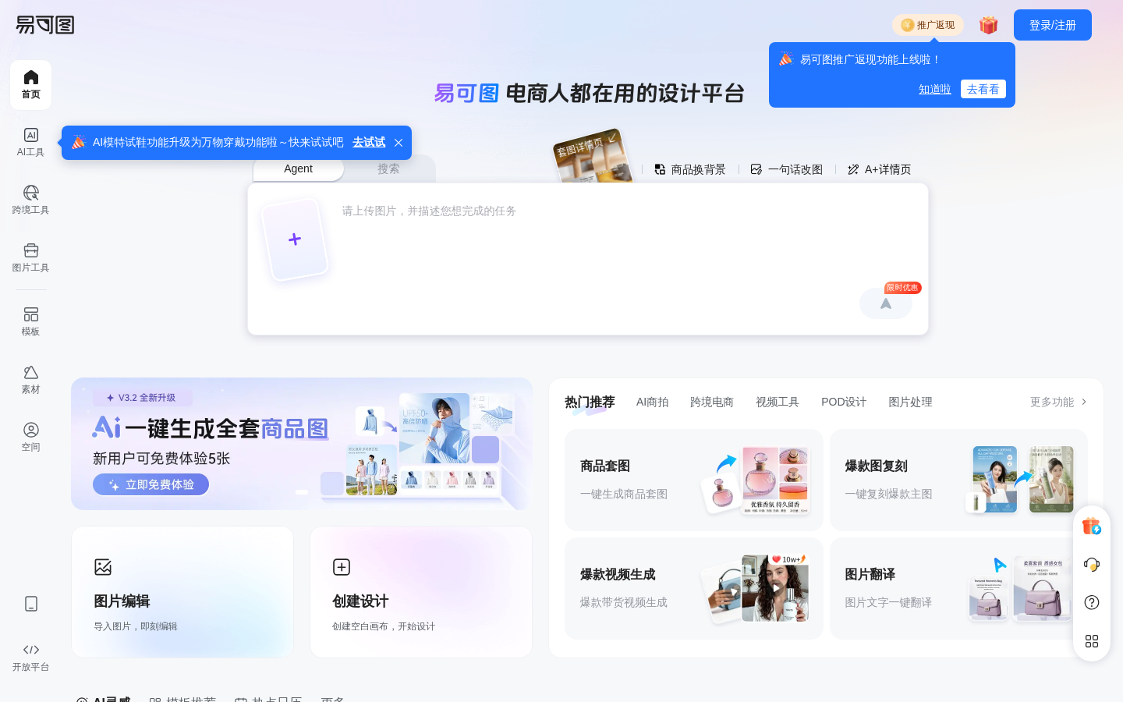
Task: Click the send arrow button in the task box
Action: 886,303
